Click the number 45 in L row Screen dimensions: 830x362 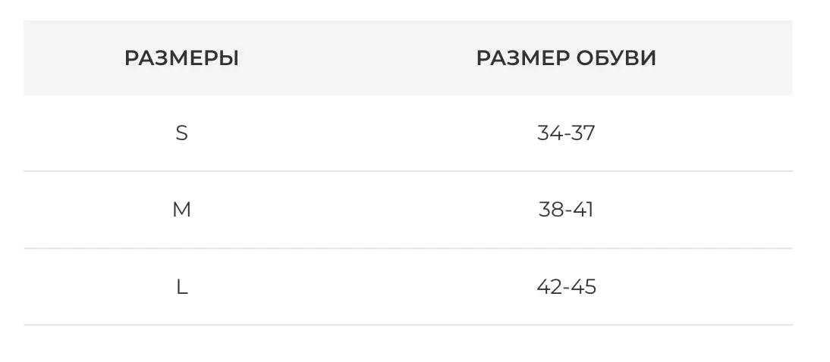click(x=584, y=287)
